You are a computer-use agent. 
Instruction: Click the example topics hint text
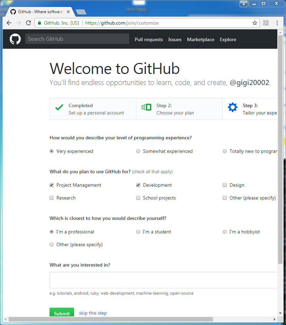pyautogui.click(x=122, y=293)
